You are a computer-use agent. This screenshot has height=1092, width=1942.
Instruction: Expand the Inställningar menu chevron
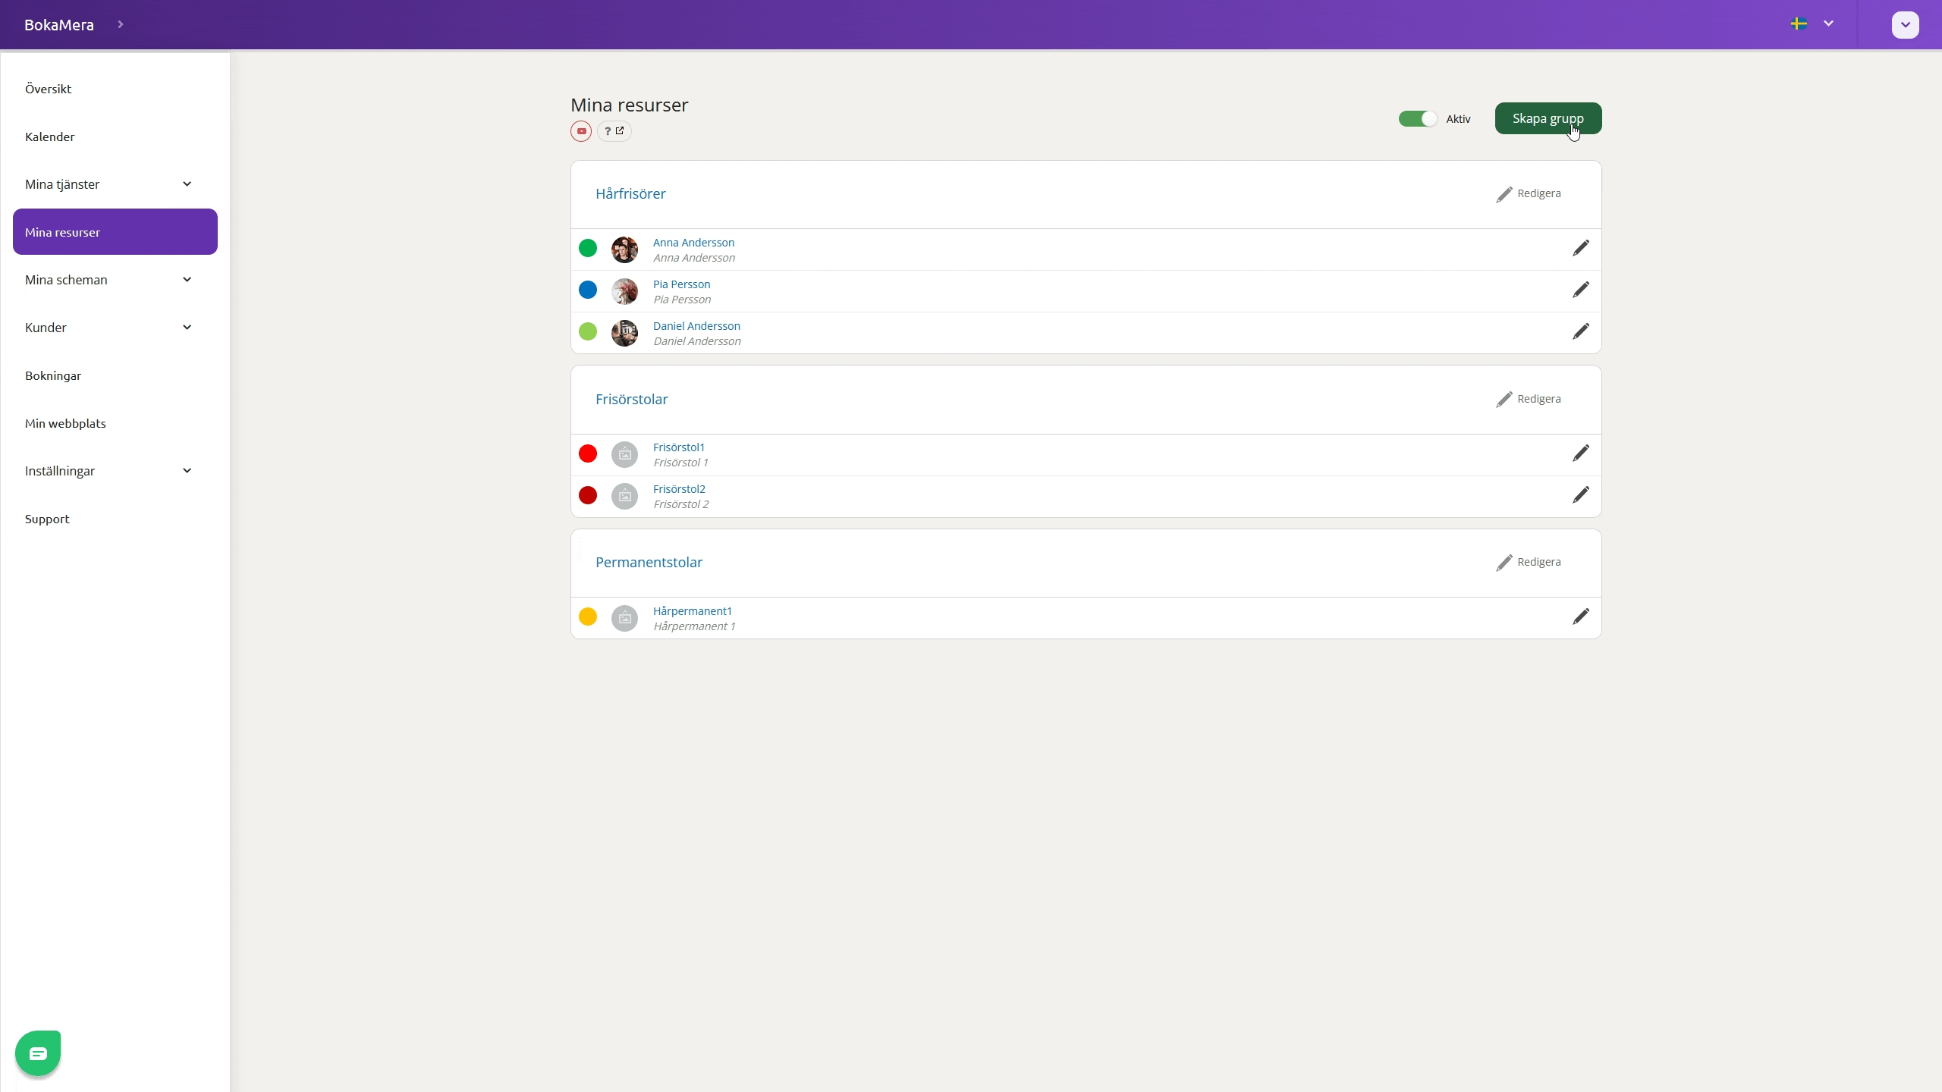(187, 471)
